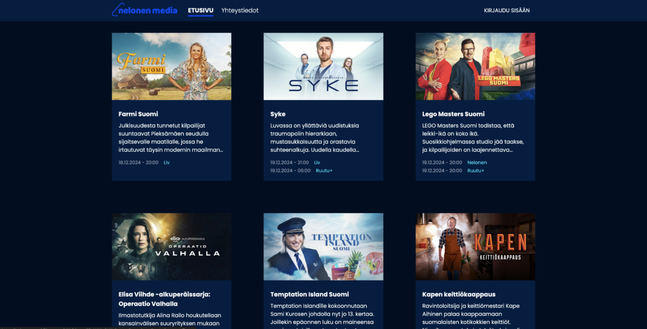The width and height of the screenshot is (647, 329).
Task: Click the Temptation Island Suomi title
Action: tap(309, 295)
